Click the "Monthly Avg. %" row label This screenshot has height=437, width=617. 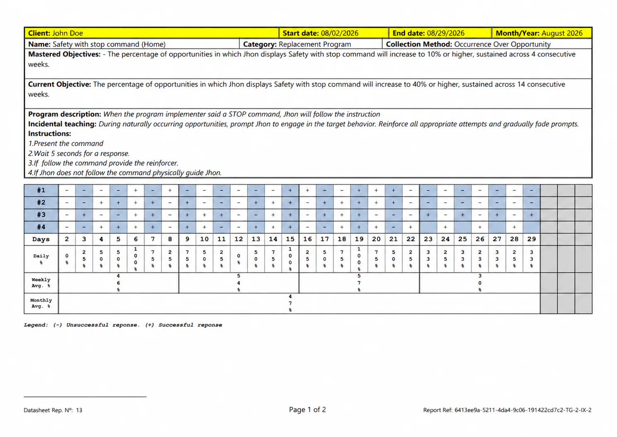(x=41, y=303)
